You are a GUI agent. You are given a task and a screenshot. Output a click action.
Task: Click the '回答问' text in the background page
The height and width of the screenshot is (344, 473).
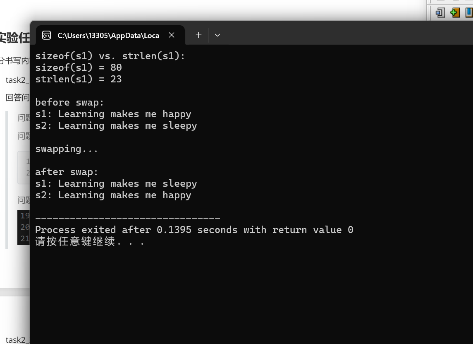pyautogui.click(x=18, y=97)
